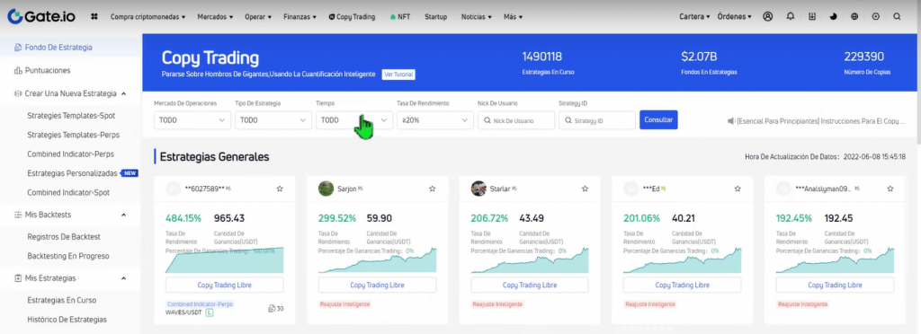Open Tasa De Rendimiento ≥20% dropdown
This screenshot has height=334, width=921.
(435, 120)
